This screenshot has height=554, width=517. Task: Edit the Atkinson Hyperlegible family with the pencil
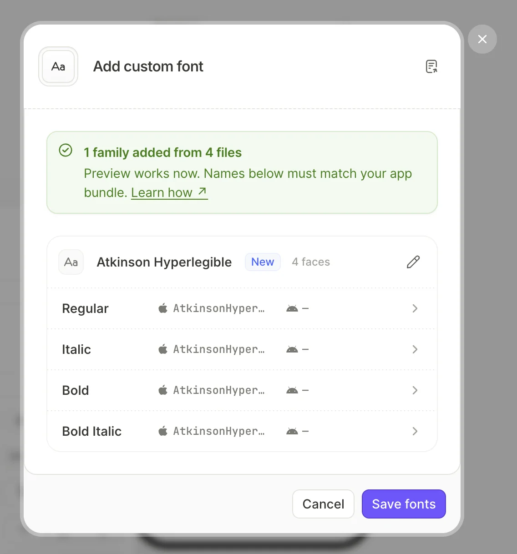tap(413, 262)
